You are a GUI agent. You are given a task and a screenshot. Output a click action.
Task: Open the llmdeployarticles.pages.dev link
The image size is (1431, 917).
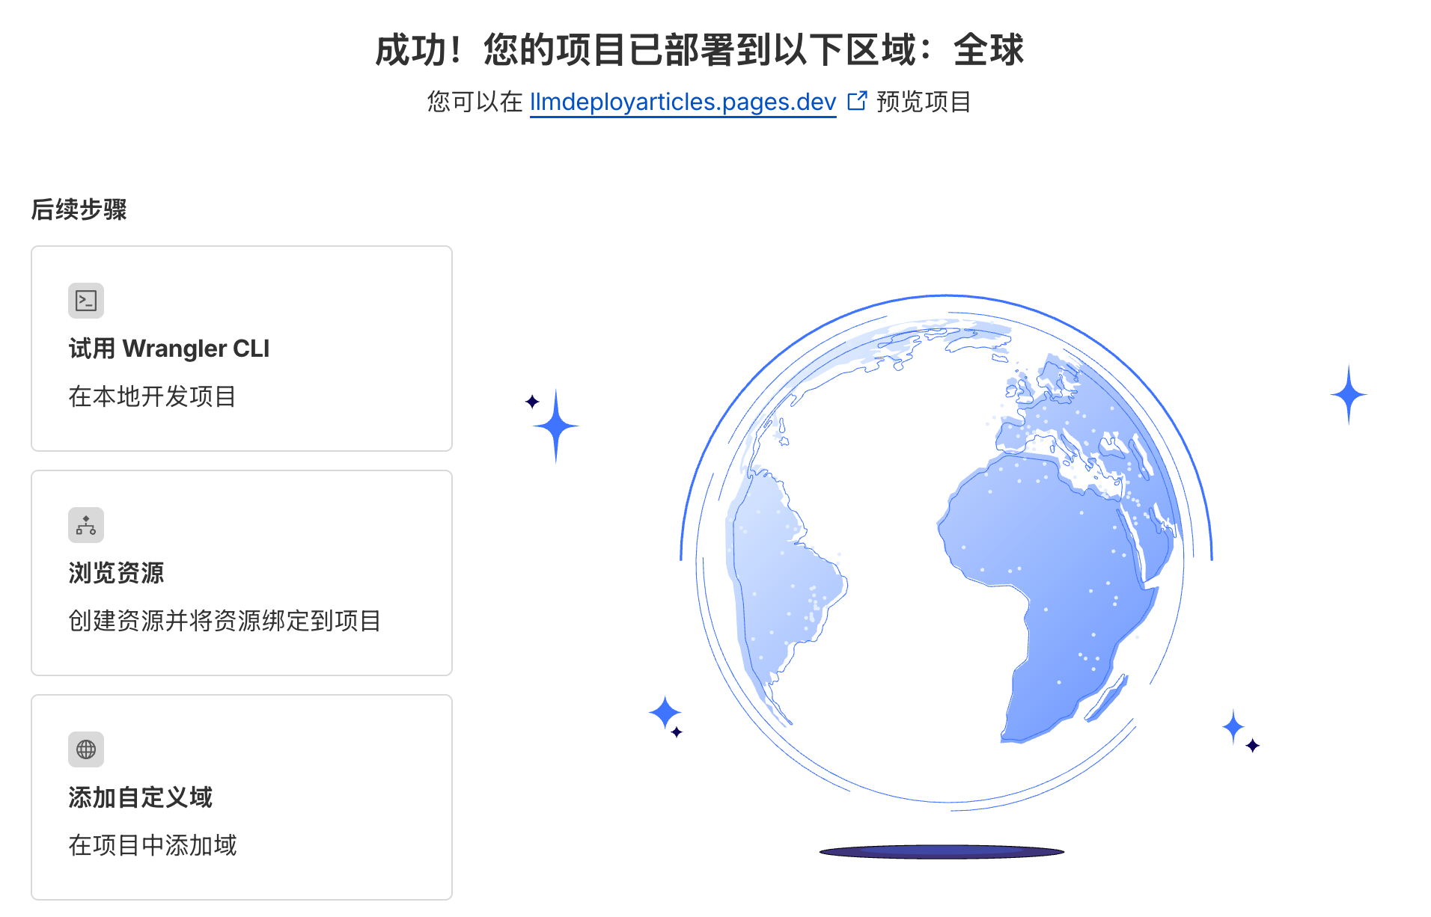[682, 102]
